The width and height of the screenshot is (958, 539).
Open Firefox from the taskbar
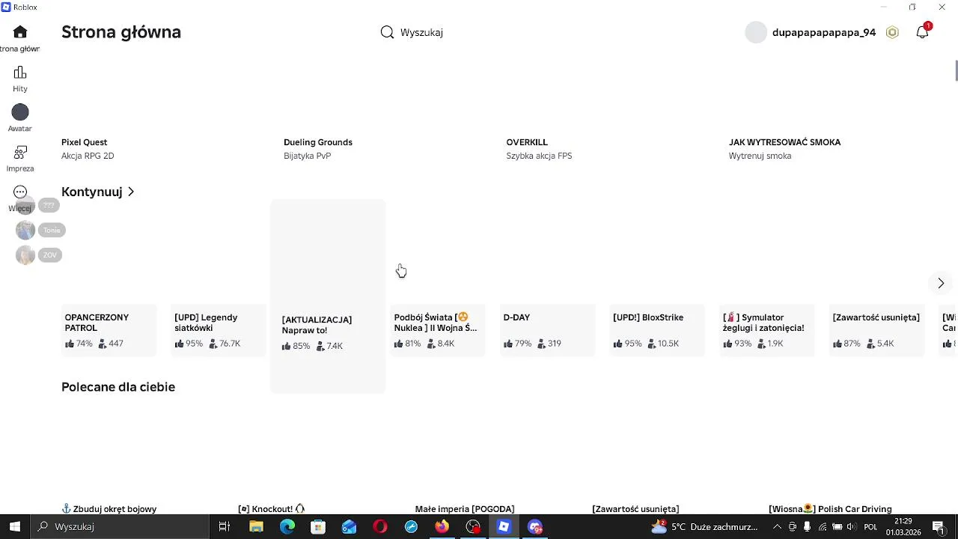tap(442, 526)
